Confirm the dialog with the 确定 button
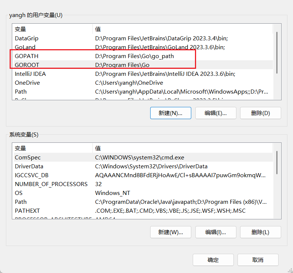This screenshot has width=293, height=273. click(213, 260)
